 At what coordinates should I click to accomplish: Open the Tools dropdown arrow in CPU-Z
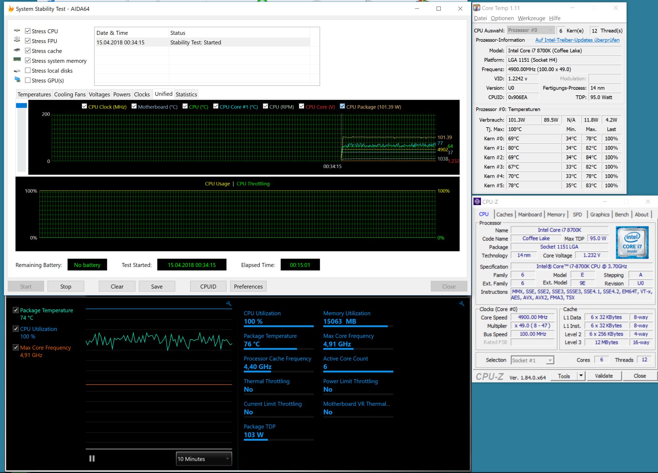(581, 376)
